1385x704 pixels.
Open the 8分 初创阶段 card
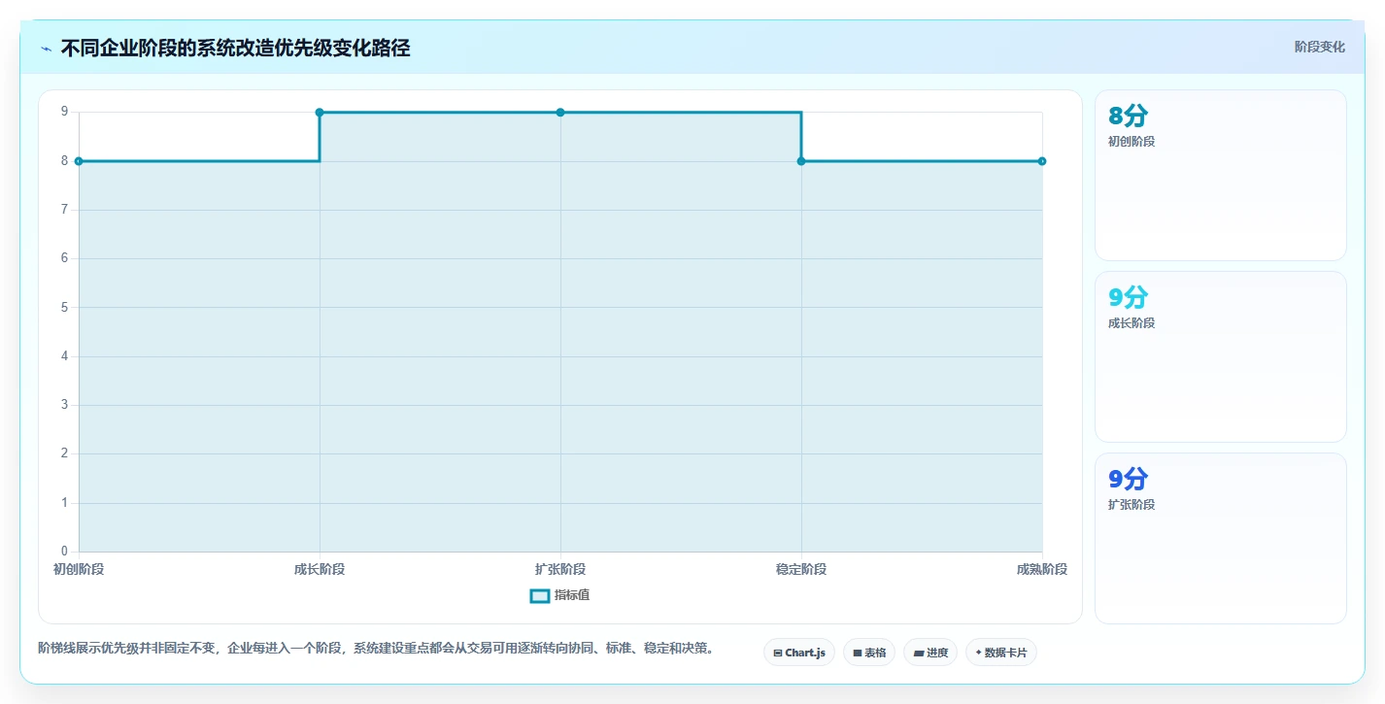(1221, 176)
